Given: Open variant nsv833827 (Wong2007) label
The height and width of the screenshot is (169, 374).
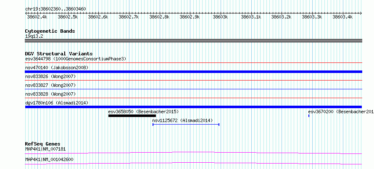Looking at the screenshot, I should (50, 85).
